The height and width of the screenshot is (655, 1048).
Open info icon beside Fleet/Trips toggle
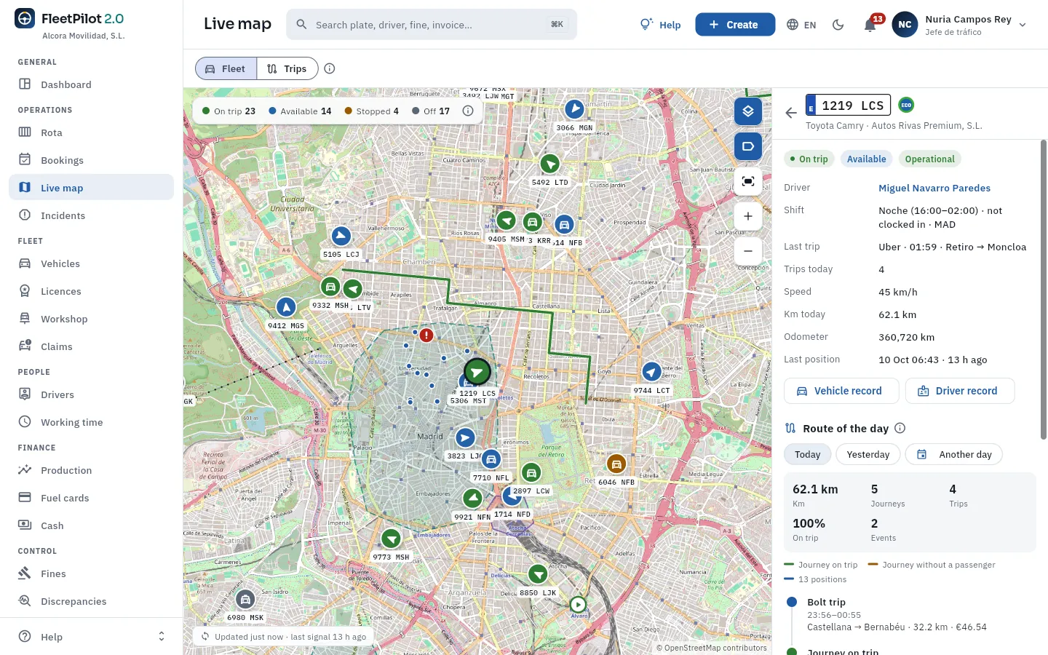click(x=330, y=68)
